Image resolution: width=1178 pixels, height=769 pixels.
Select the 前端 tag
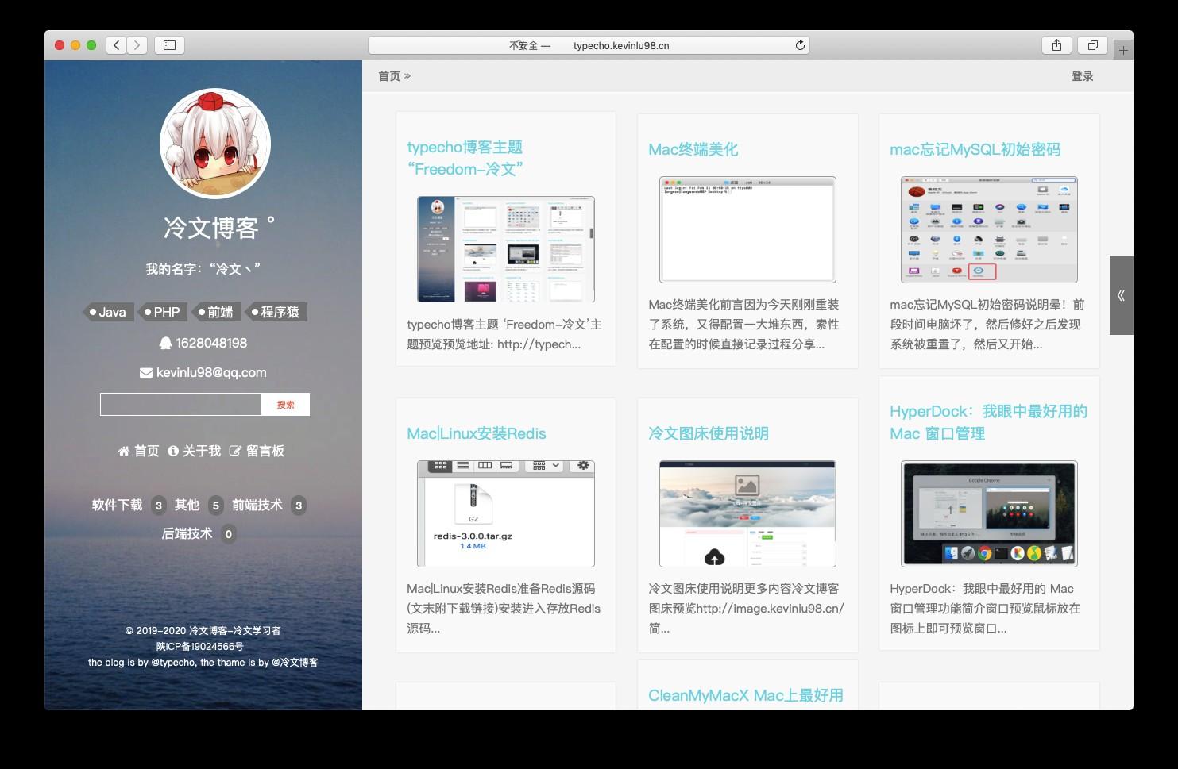point(215,312)
